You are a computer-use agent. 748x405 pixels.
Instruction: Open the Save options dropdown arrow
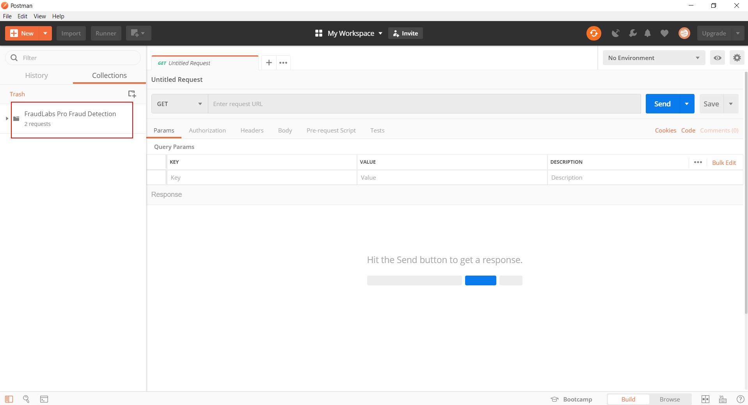(731, 104)
